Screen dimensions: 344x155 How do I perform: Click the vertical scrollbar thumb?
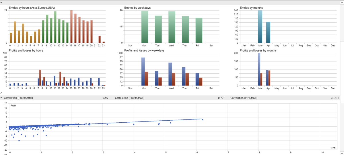342,72
